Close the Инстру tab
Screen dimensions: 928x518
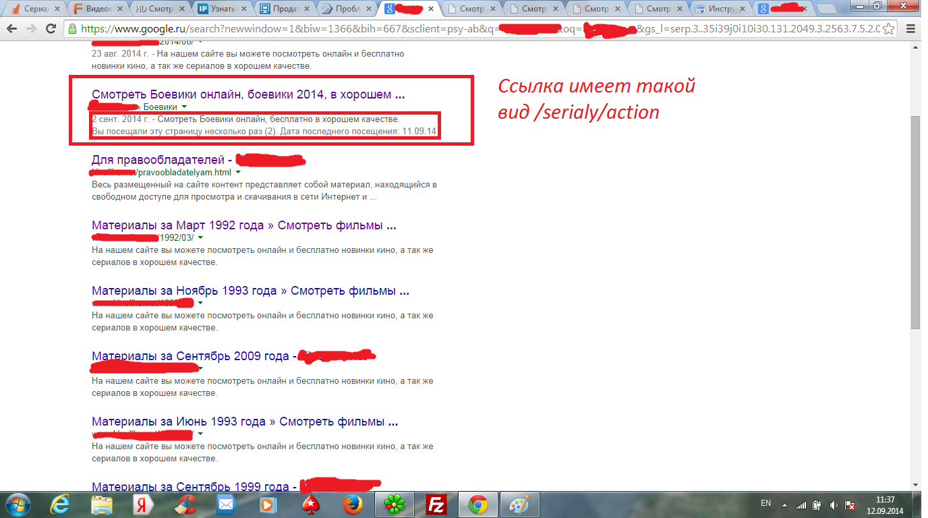click(x=744, y=9)
